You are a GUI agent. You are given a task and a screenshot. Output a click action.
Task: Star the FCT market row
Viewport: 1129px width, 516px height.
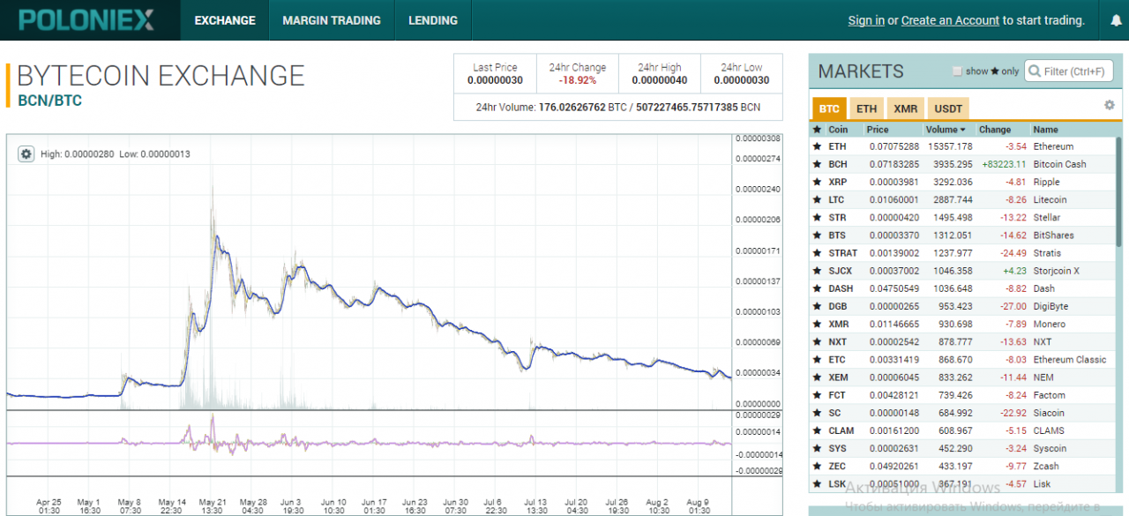click(x=817, y=395)
